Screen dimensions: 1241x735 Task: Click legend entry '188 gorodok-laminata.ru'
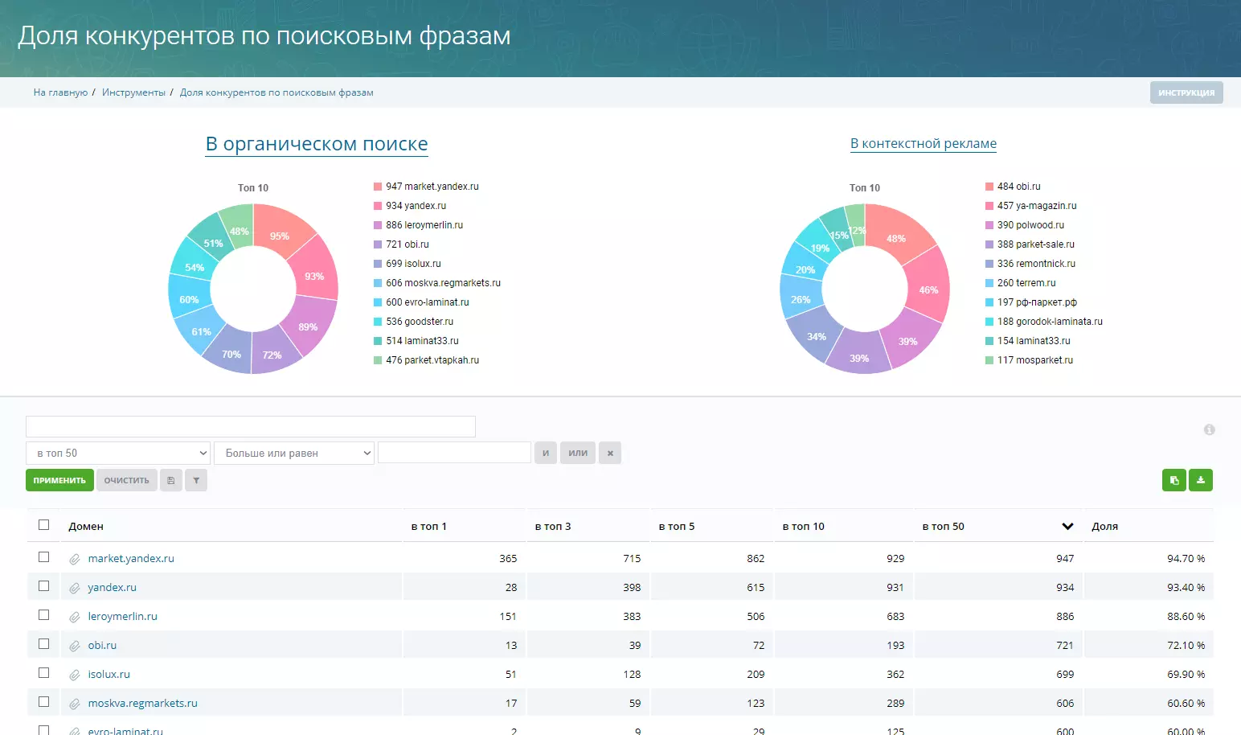[1050, 322]
